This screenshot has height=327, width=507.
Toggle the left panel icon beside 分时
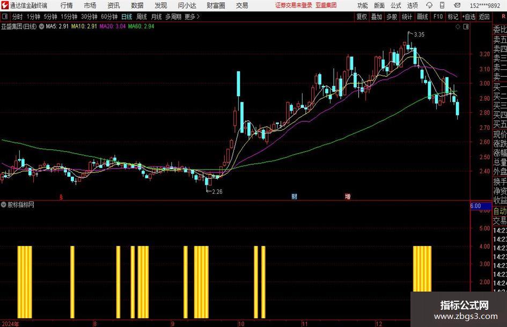(5, 17)
